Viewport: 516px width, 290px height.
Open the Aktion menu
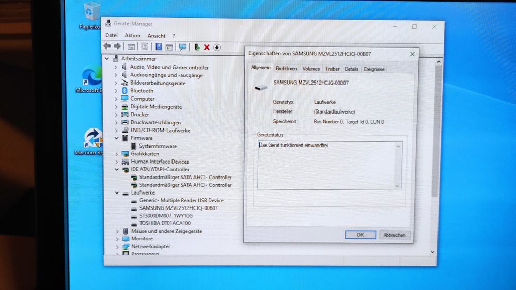[132, 36]
